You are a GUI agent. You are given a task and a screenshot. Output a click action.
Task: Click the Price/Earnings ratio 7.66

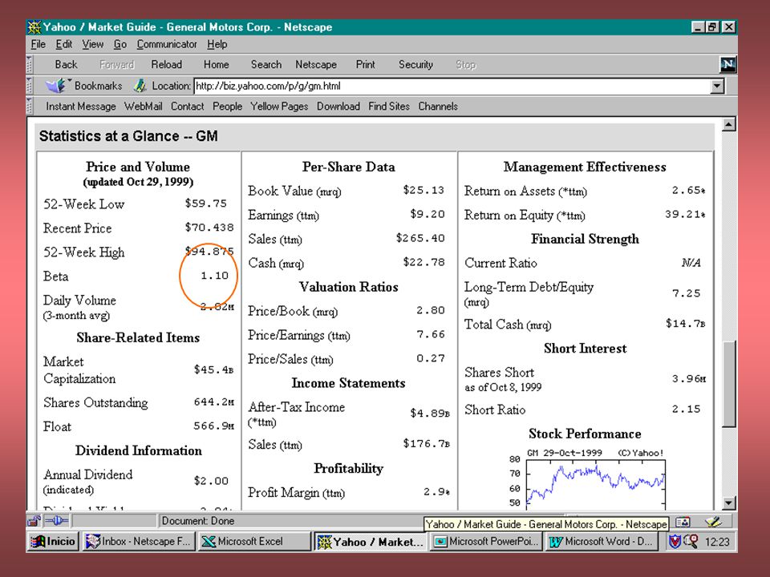(431, 334)
